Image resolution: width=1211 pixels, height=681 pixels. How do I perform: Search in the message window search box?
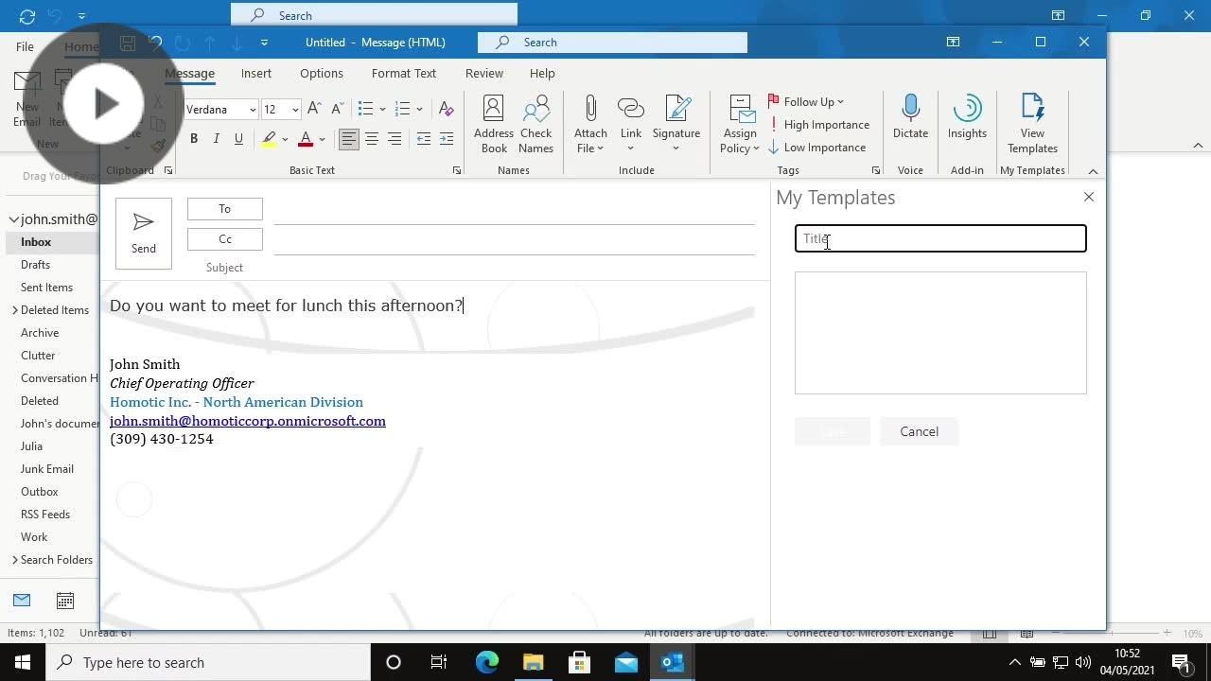point(612,43)
